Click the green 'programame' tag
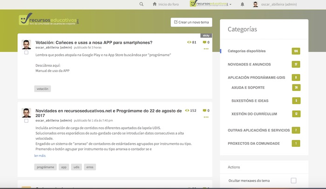Viewport: 326px width, 189px height. pyautogui.click(x=45, y=167)
